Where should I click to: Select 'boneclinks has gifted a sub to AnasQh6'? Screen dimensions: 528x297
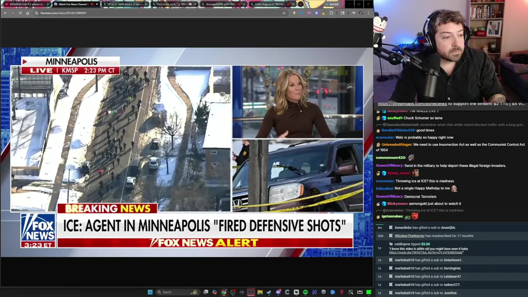coord(425,228)
